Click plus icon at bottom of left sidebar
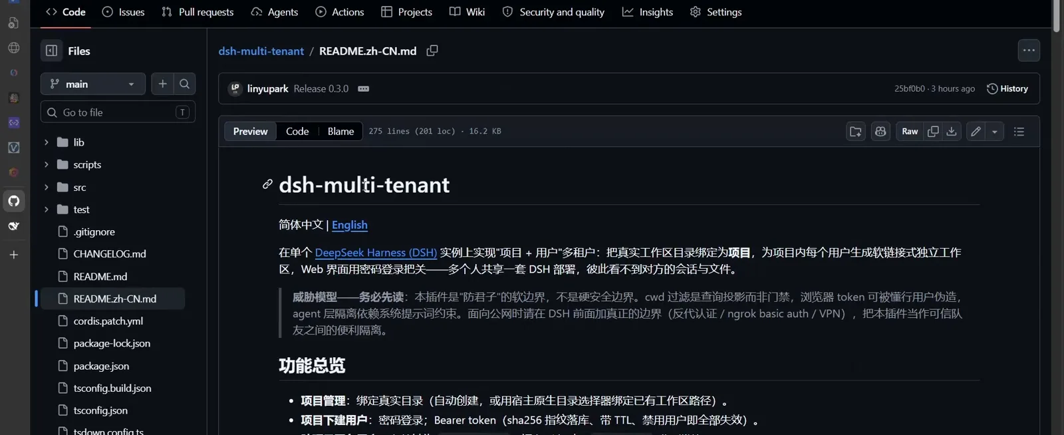This screenshot has height=435, width=1064. (14, 255)
